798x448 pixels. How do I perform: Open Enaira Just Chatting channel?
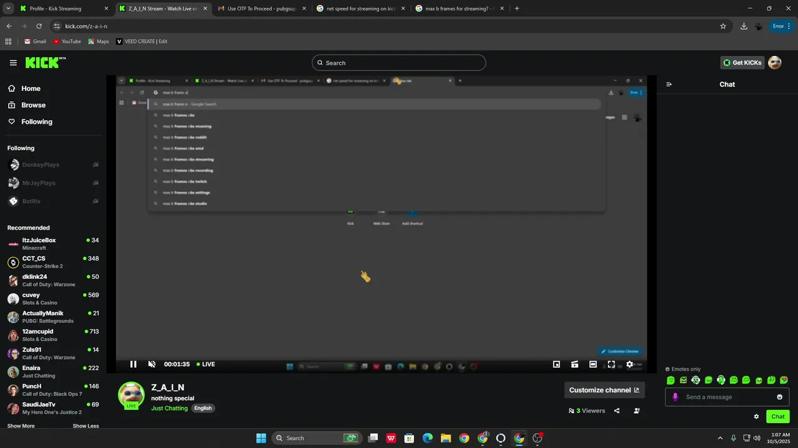pos(53,371)
